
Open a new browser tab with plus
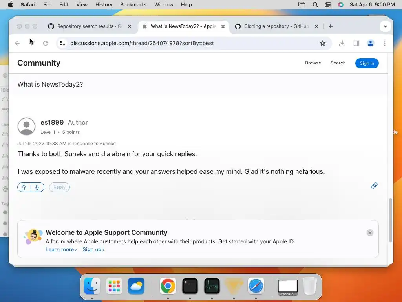pos(331,26)
